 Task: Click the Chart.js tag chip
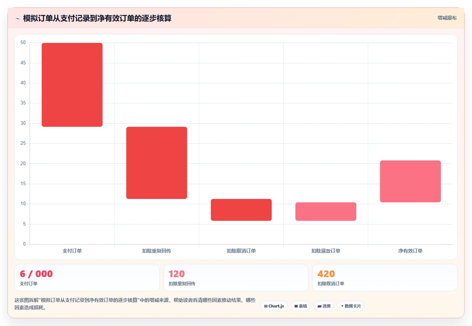click(x=274, y=306)
